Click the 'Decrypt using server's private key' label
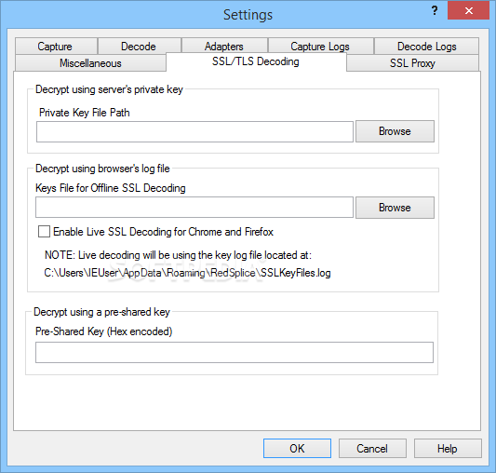The width and height of the screenshot is (496, 473). click(109, 89)
